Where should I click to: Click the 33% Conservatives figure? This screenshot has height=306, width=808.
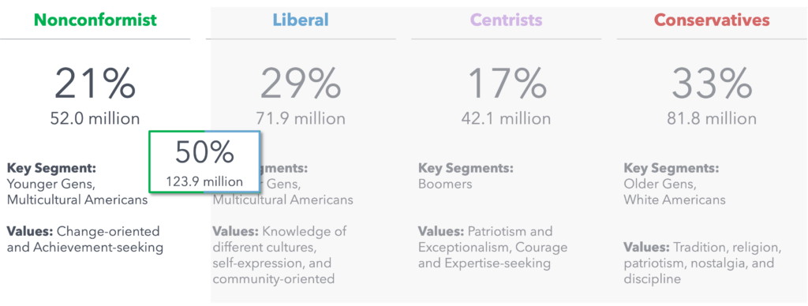pyautogui.click(x=712, y=84)
